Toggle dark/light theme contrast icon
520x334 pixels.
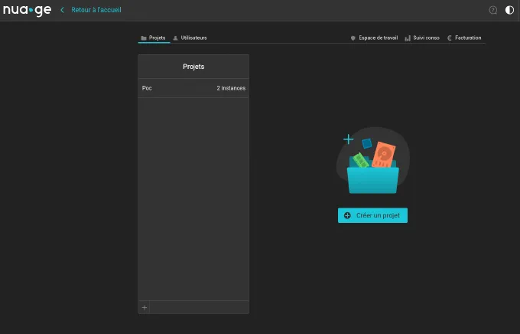pyautogui.click(x=509, y=10)
